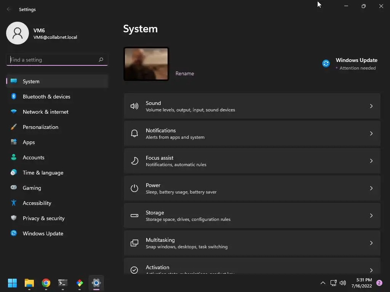Click the search magnifier icon
Viewport: 390px width, 292px height.
coord(101,60)
